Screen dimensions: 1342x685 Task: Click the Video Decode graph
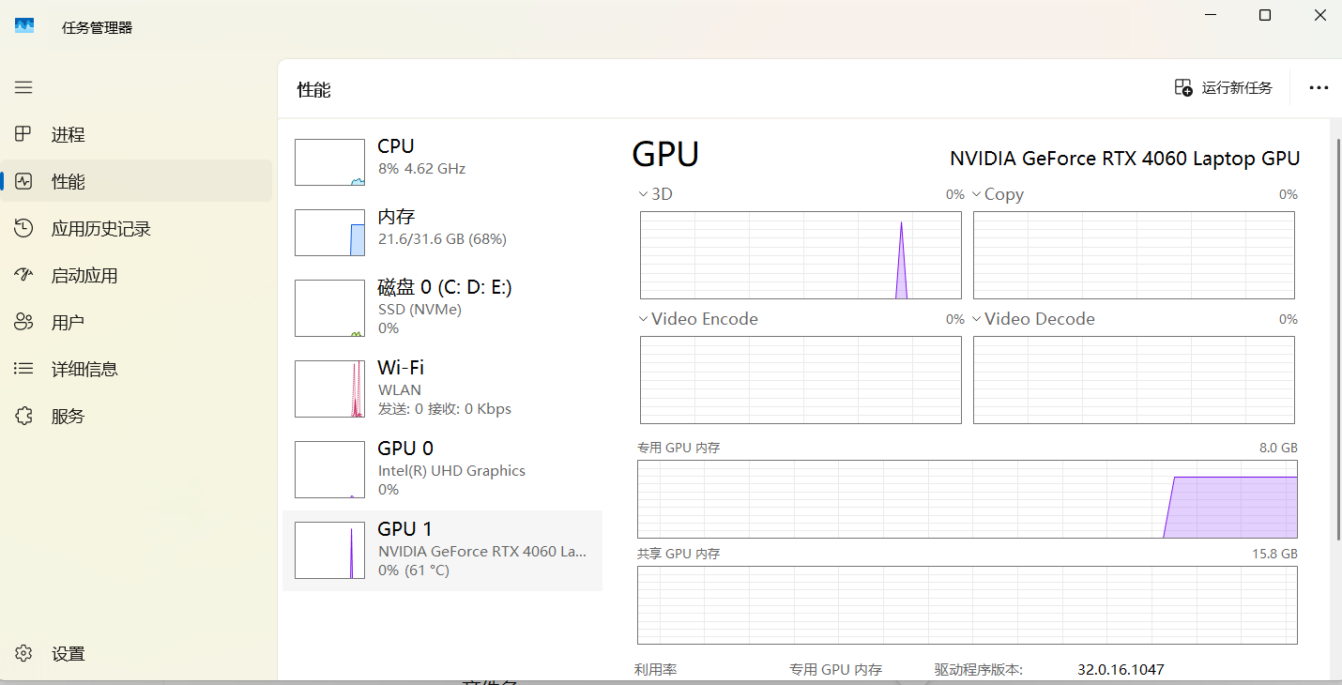pos(1134,380)
